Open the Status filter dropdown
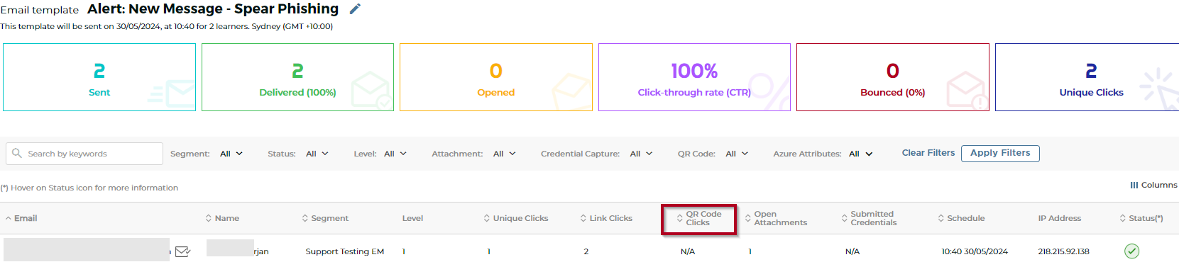The image size is (1179, 262). 317,154
